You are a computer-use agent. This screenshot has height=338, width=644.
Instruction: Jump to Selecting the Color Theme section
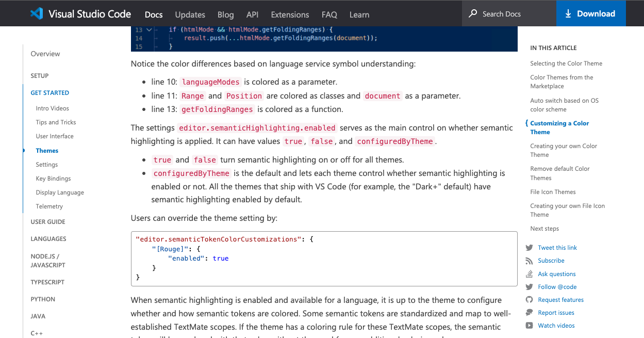click(x=566, y=63)
